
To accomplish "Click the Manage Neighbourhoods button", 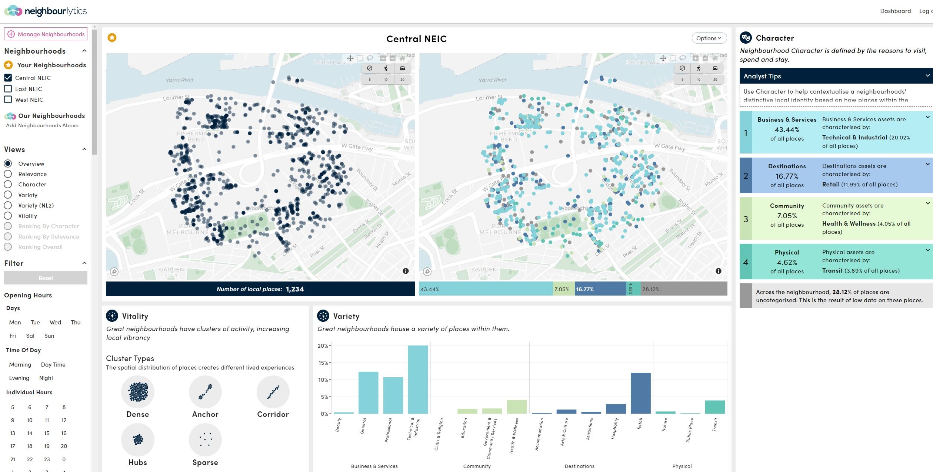I will [x=46, y=34].
